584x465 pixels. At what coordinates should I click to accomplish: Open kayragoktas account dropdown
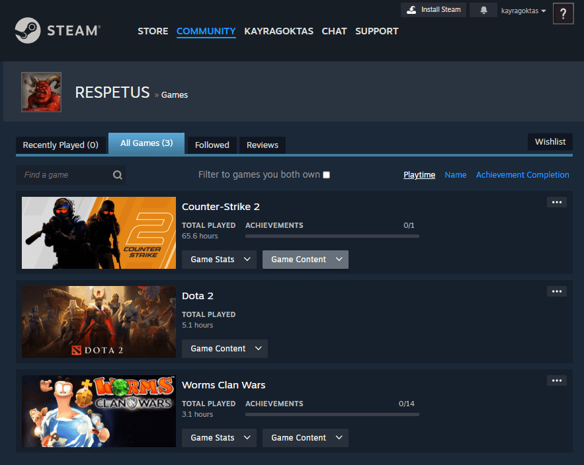(523, 11)
